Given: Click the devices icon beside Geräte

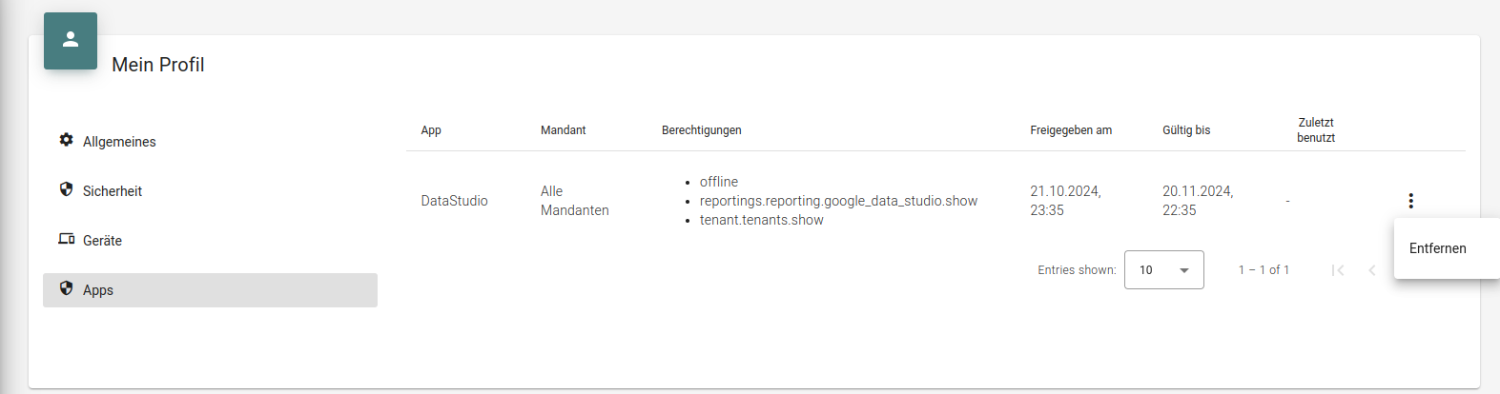Looking at the screenshot, I should coord(66,239).
